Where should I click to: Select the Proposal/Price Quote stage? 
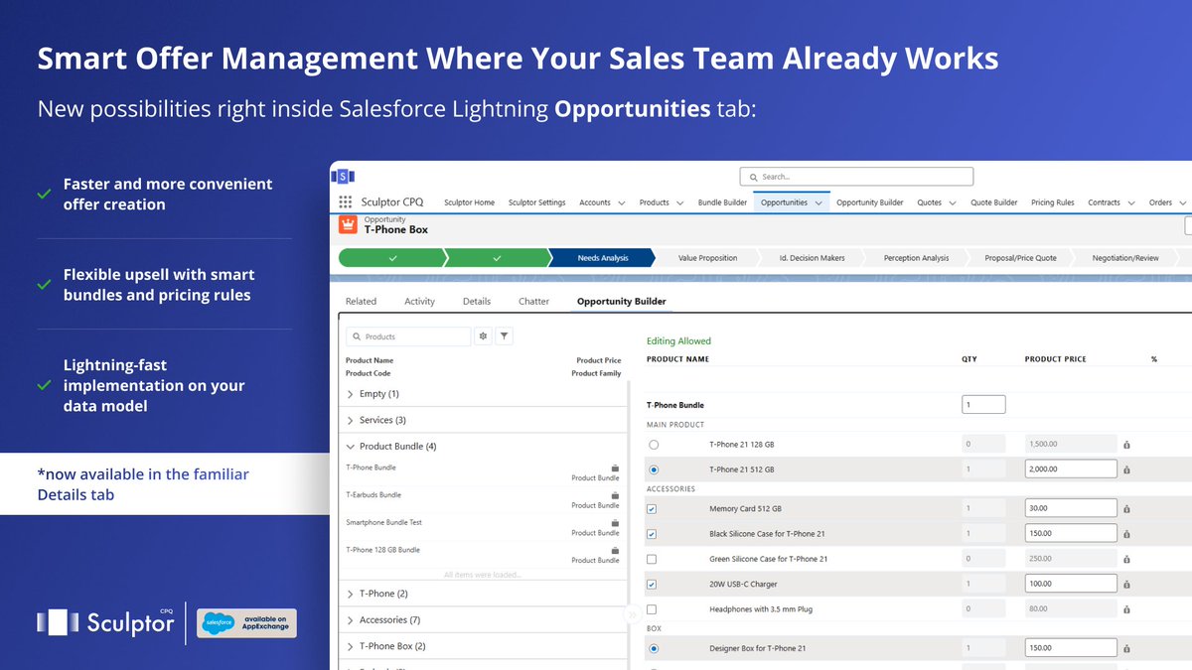(x=1020, y=258)
